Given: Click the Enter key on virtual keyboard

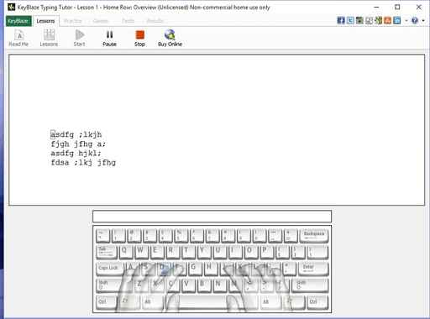Looking at the screenshot, I should 313,269.
